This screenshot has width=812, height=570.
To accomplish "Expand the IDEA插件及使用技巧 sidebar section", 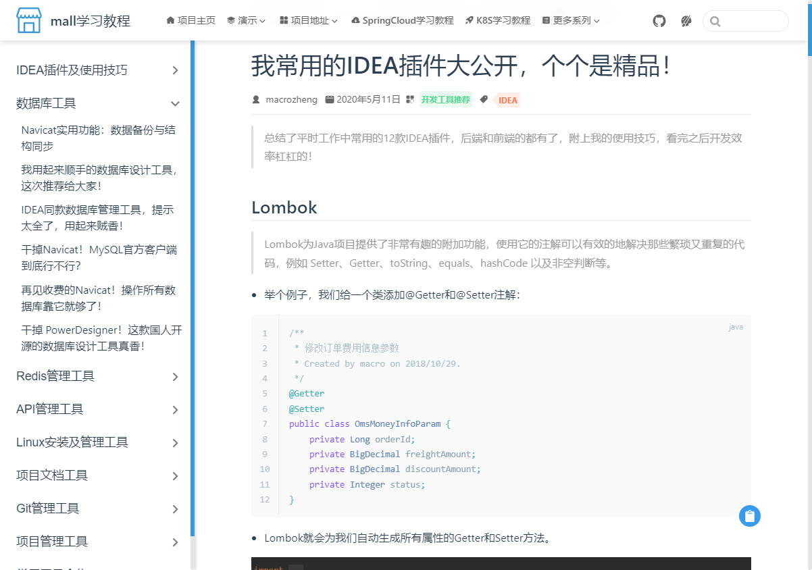I will click(98, 70).
